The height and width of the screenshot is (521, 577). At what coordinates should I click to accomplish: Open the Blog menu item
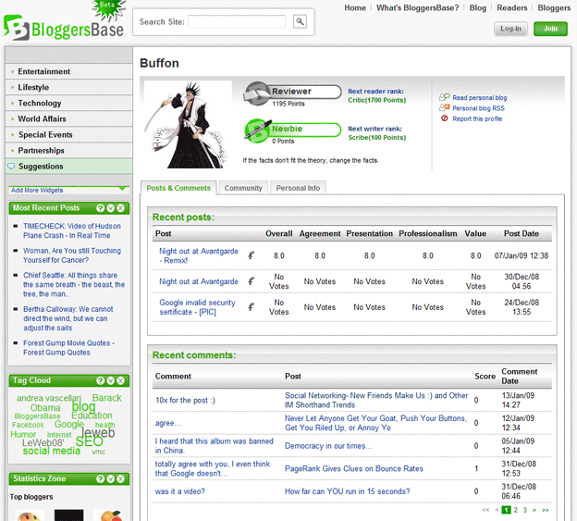click(x=478, y=7)
